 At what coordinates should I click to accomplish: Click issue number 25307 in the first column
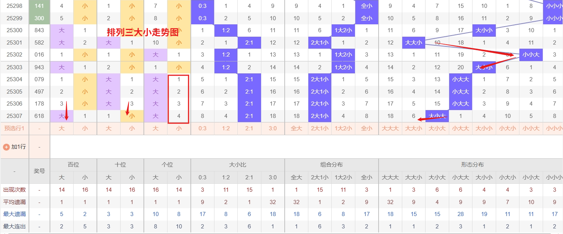click(x=14, y=116)
